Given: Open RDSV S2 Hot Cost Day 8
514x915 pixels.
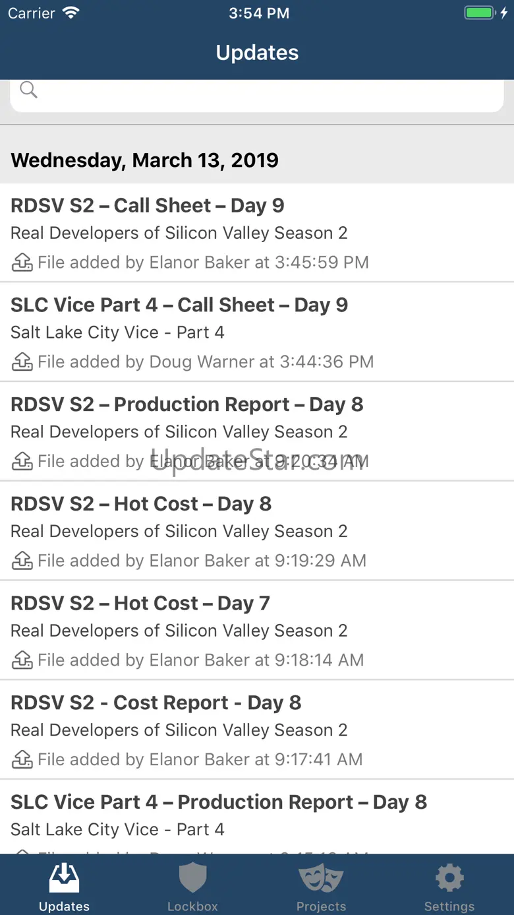Looking at the screenshot, I should pyautogui.click(x=257, y=532).
